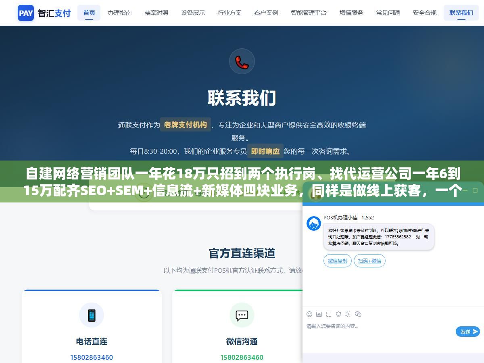
Task: Open the 客户案例 nav item
Action: 266,13
